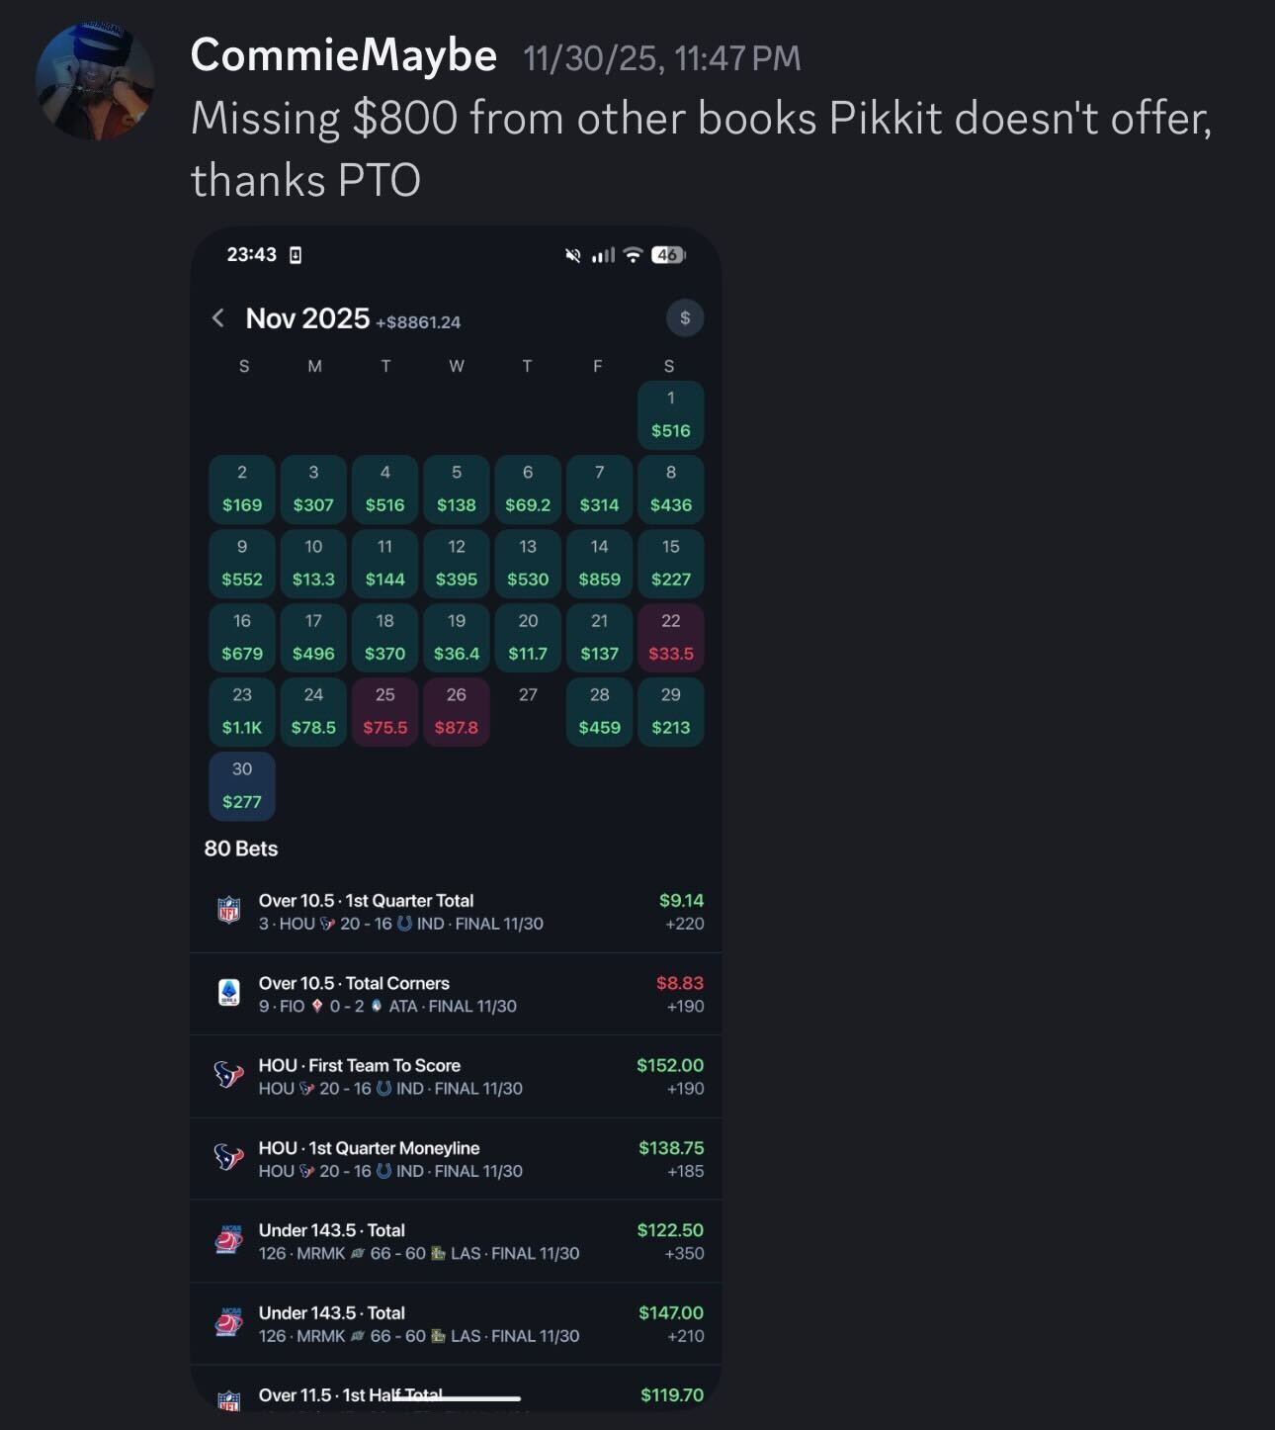
Task: Select November 1 showing $516
Action: (671, 414)
